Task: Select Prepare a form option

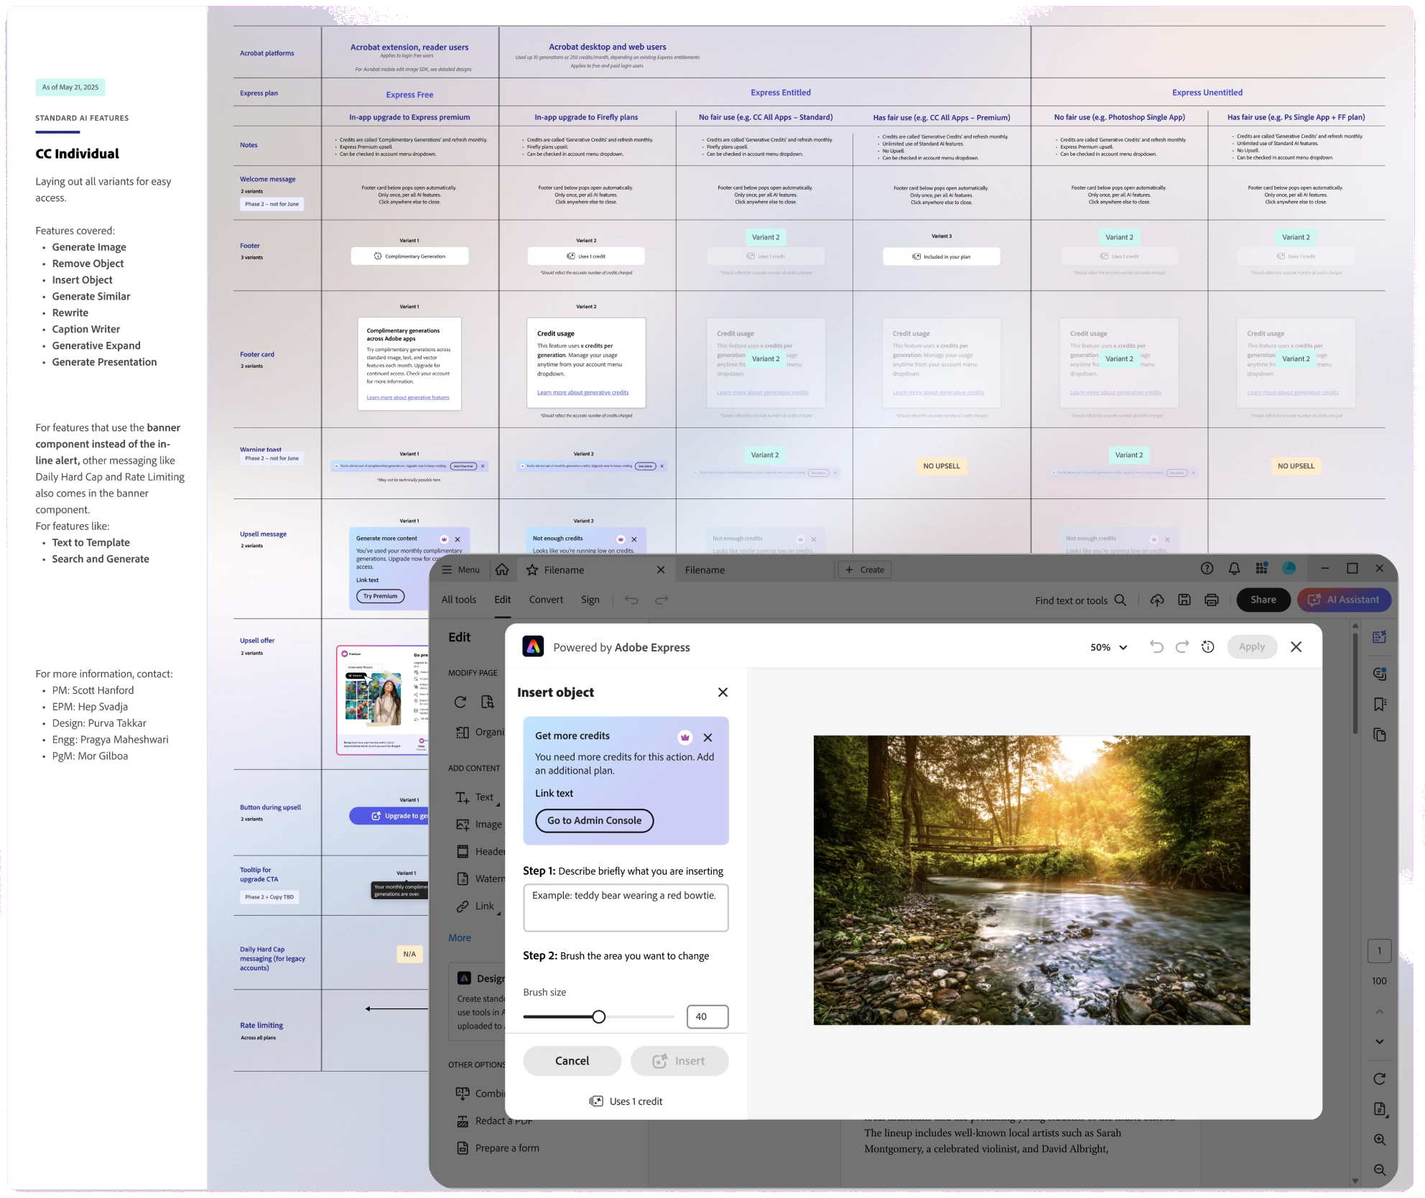Action: [498, 1148]
